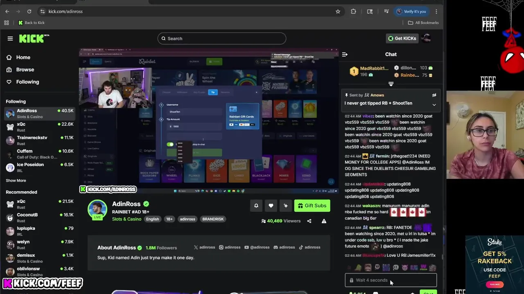Open the user avatar menu in header

pyautogui.click(x=427, y=38)
